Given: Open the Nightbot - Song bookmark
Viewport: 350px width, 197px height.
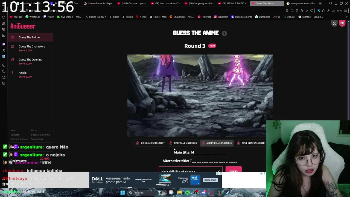Looking at the screenshot, I should pos(311,17).
